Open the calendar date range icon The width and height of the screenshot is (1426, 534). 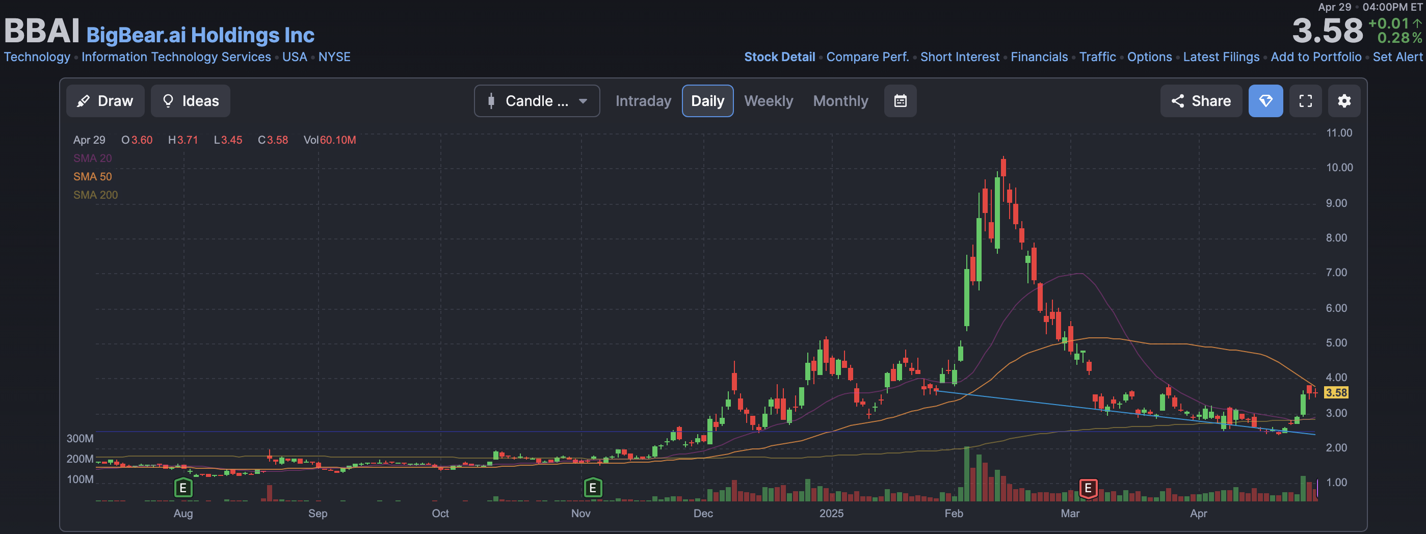pos(900,101)
